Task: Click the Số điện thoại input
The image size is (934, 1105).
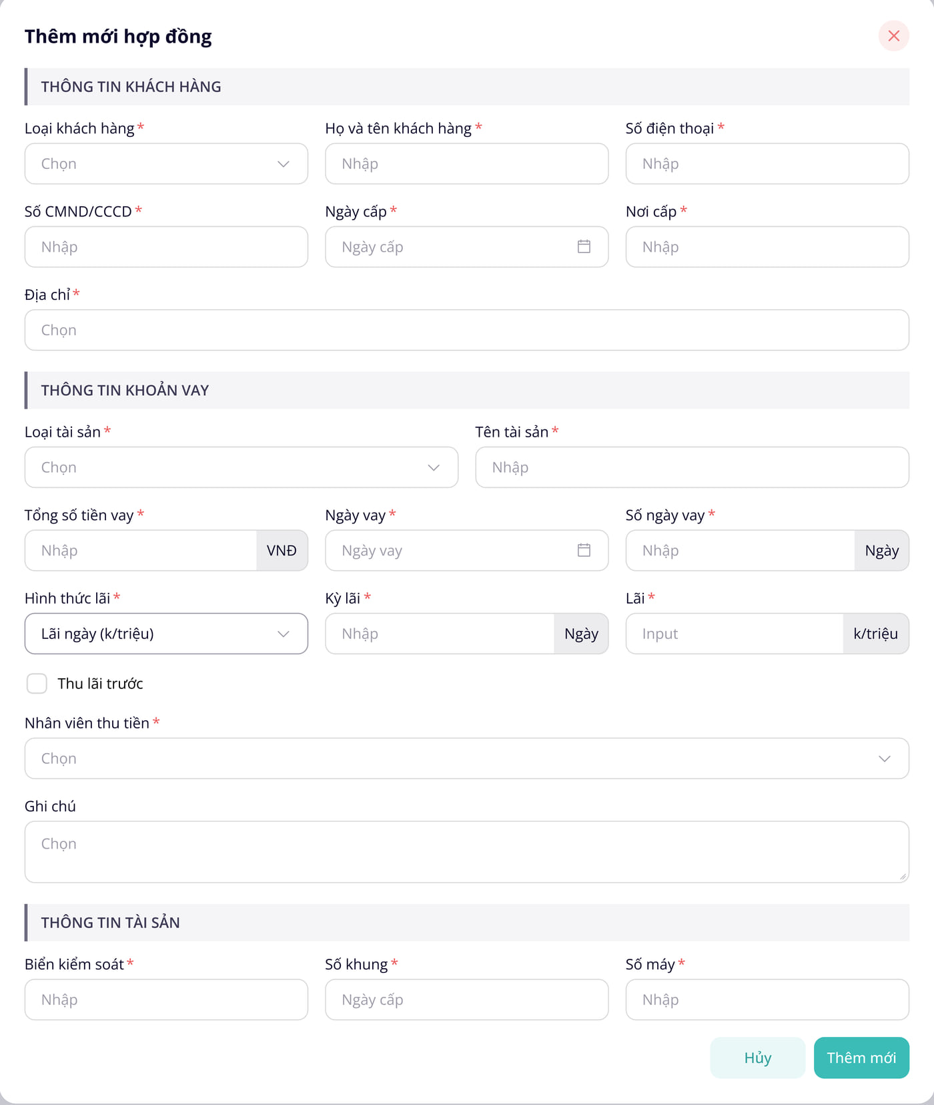Action: coord(767,164)
